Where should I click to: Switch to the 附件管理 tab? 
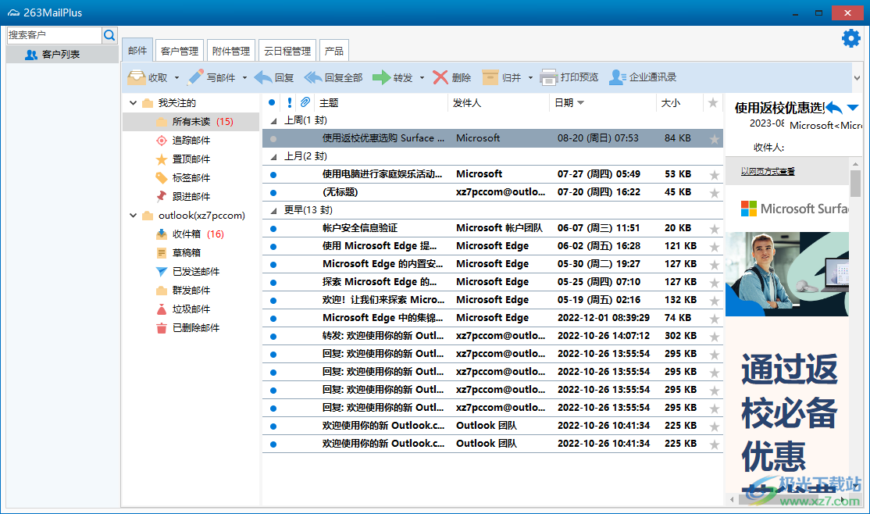click(231, 51)
